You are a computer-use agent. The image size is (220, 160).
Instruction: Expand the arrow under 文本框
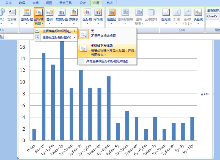(x=12, y=24)
